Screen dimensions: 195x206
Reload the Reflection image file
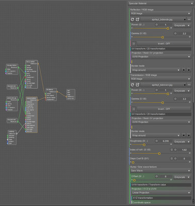(132, 20)
